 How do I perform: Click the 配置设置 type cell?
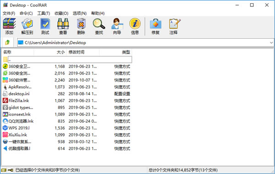tap(122, 94)
